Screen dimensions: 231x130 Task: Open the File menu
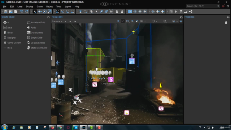click(5, 6)
